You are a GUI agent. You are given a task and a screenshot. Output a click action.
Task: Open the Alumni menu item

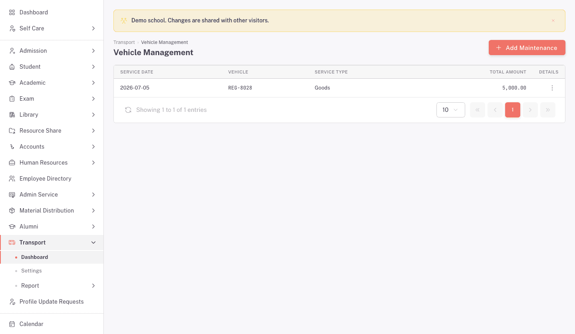coord(52,227)
